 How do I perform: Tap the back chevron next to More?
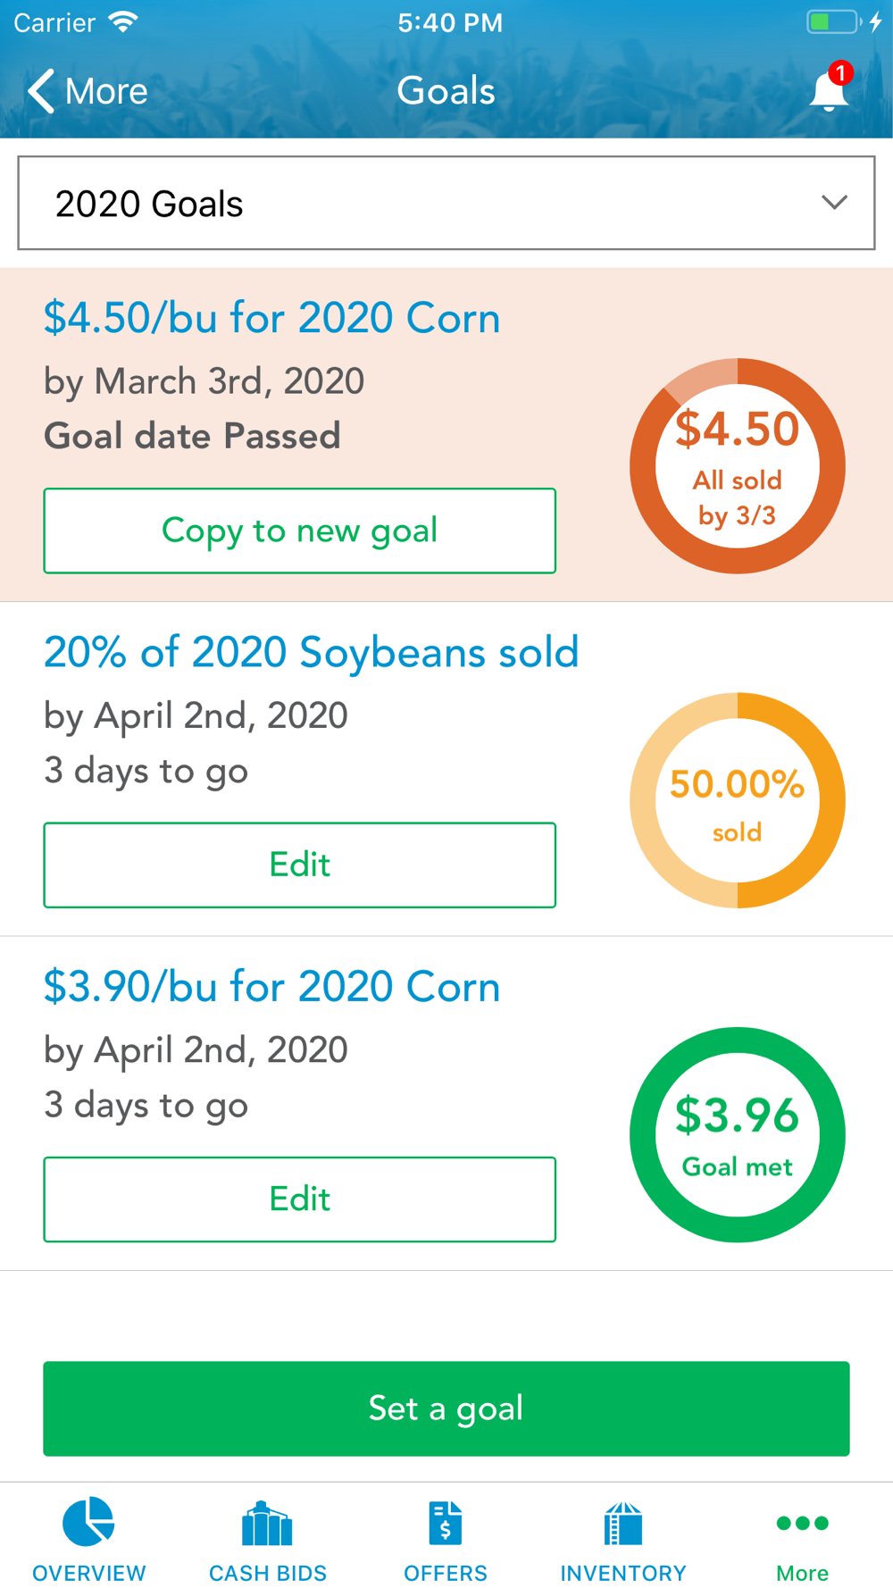pyautogui.click(x=41, y=91)
